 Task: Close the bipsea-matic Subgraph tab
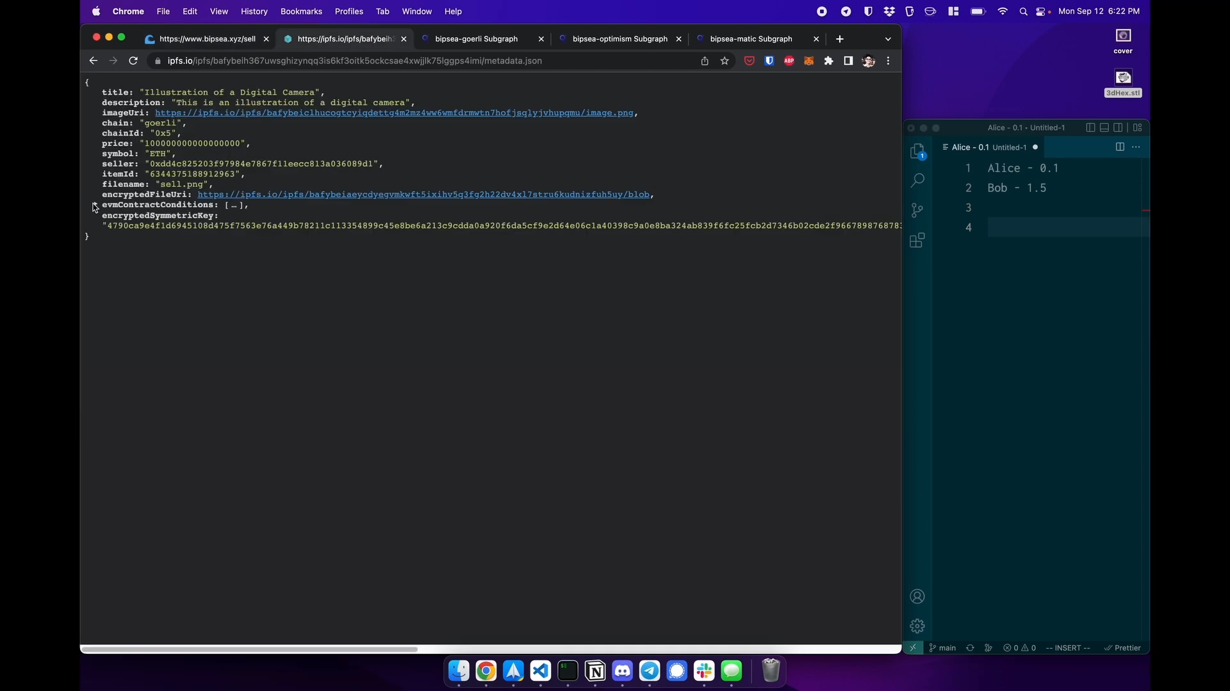[816, 39]
